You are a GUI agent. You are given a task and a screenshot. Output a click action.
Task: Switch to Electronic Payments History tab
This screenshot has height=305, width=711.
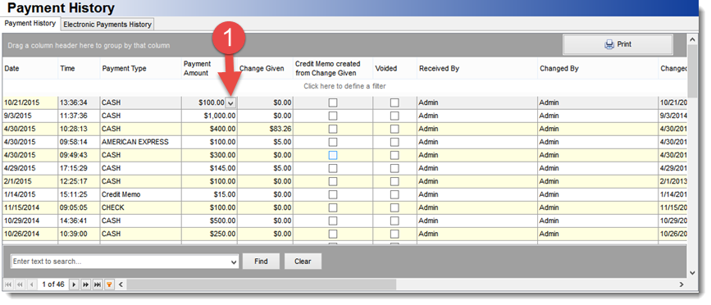point(107,25)
